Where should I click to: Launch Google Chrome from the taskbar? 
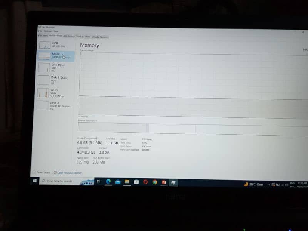pyautogui.click(x=155, y=182)
